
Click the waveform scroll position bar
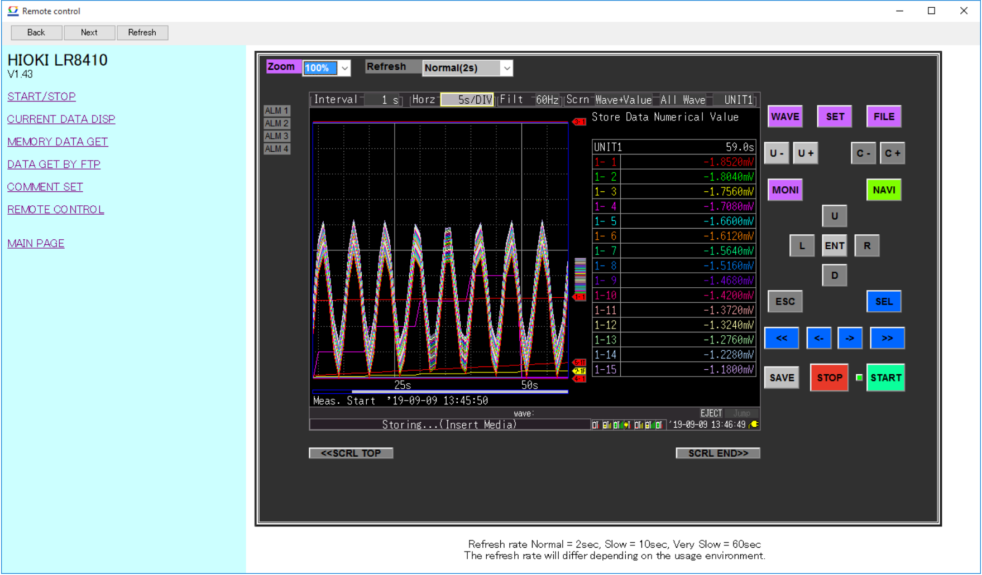pos(440,392)
